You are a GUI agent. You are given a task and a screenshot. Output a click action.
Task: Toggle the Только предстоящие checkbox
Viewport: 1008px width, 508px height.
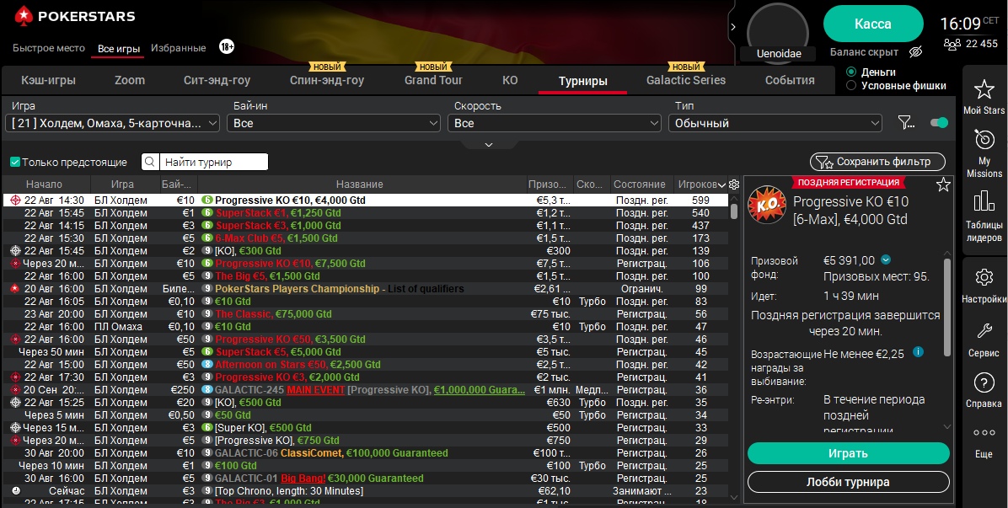pos(15,162)
